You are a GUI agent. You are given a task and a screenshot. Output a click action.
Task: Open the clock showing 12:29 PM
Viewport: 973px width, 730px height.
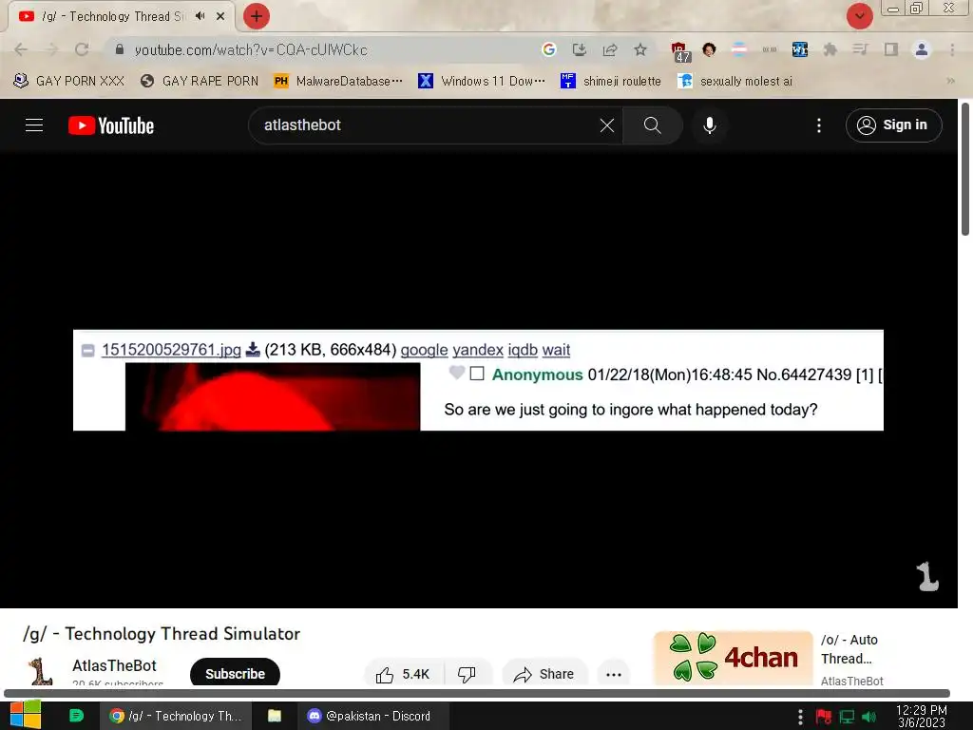click(x=922, y=717)
